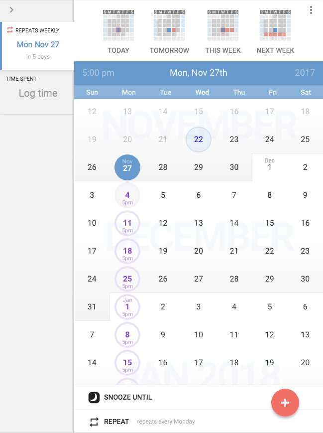Click the 'repeats every Monday' text
The image size is (323, 433).
point(166,422)
